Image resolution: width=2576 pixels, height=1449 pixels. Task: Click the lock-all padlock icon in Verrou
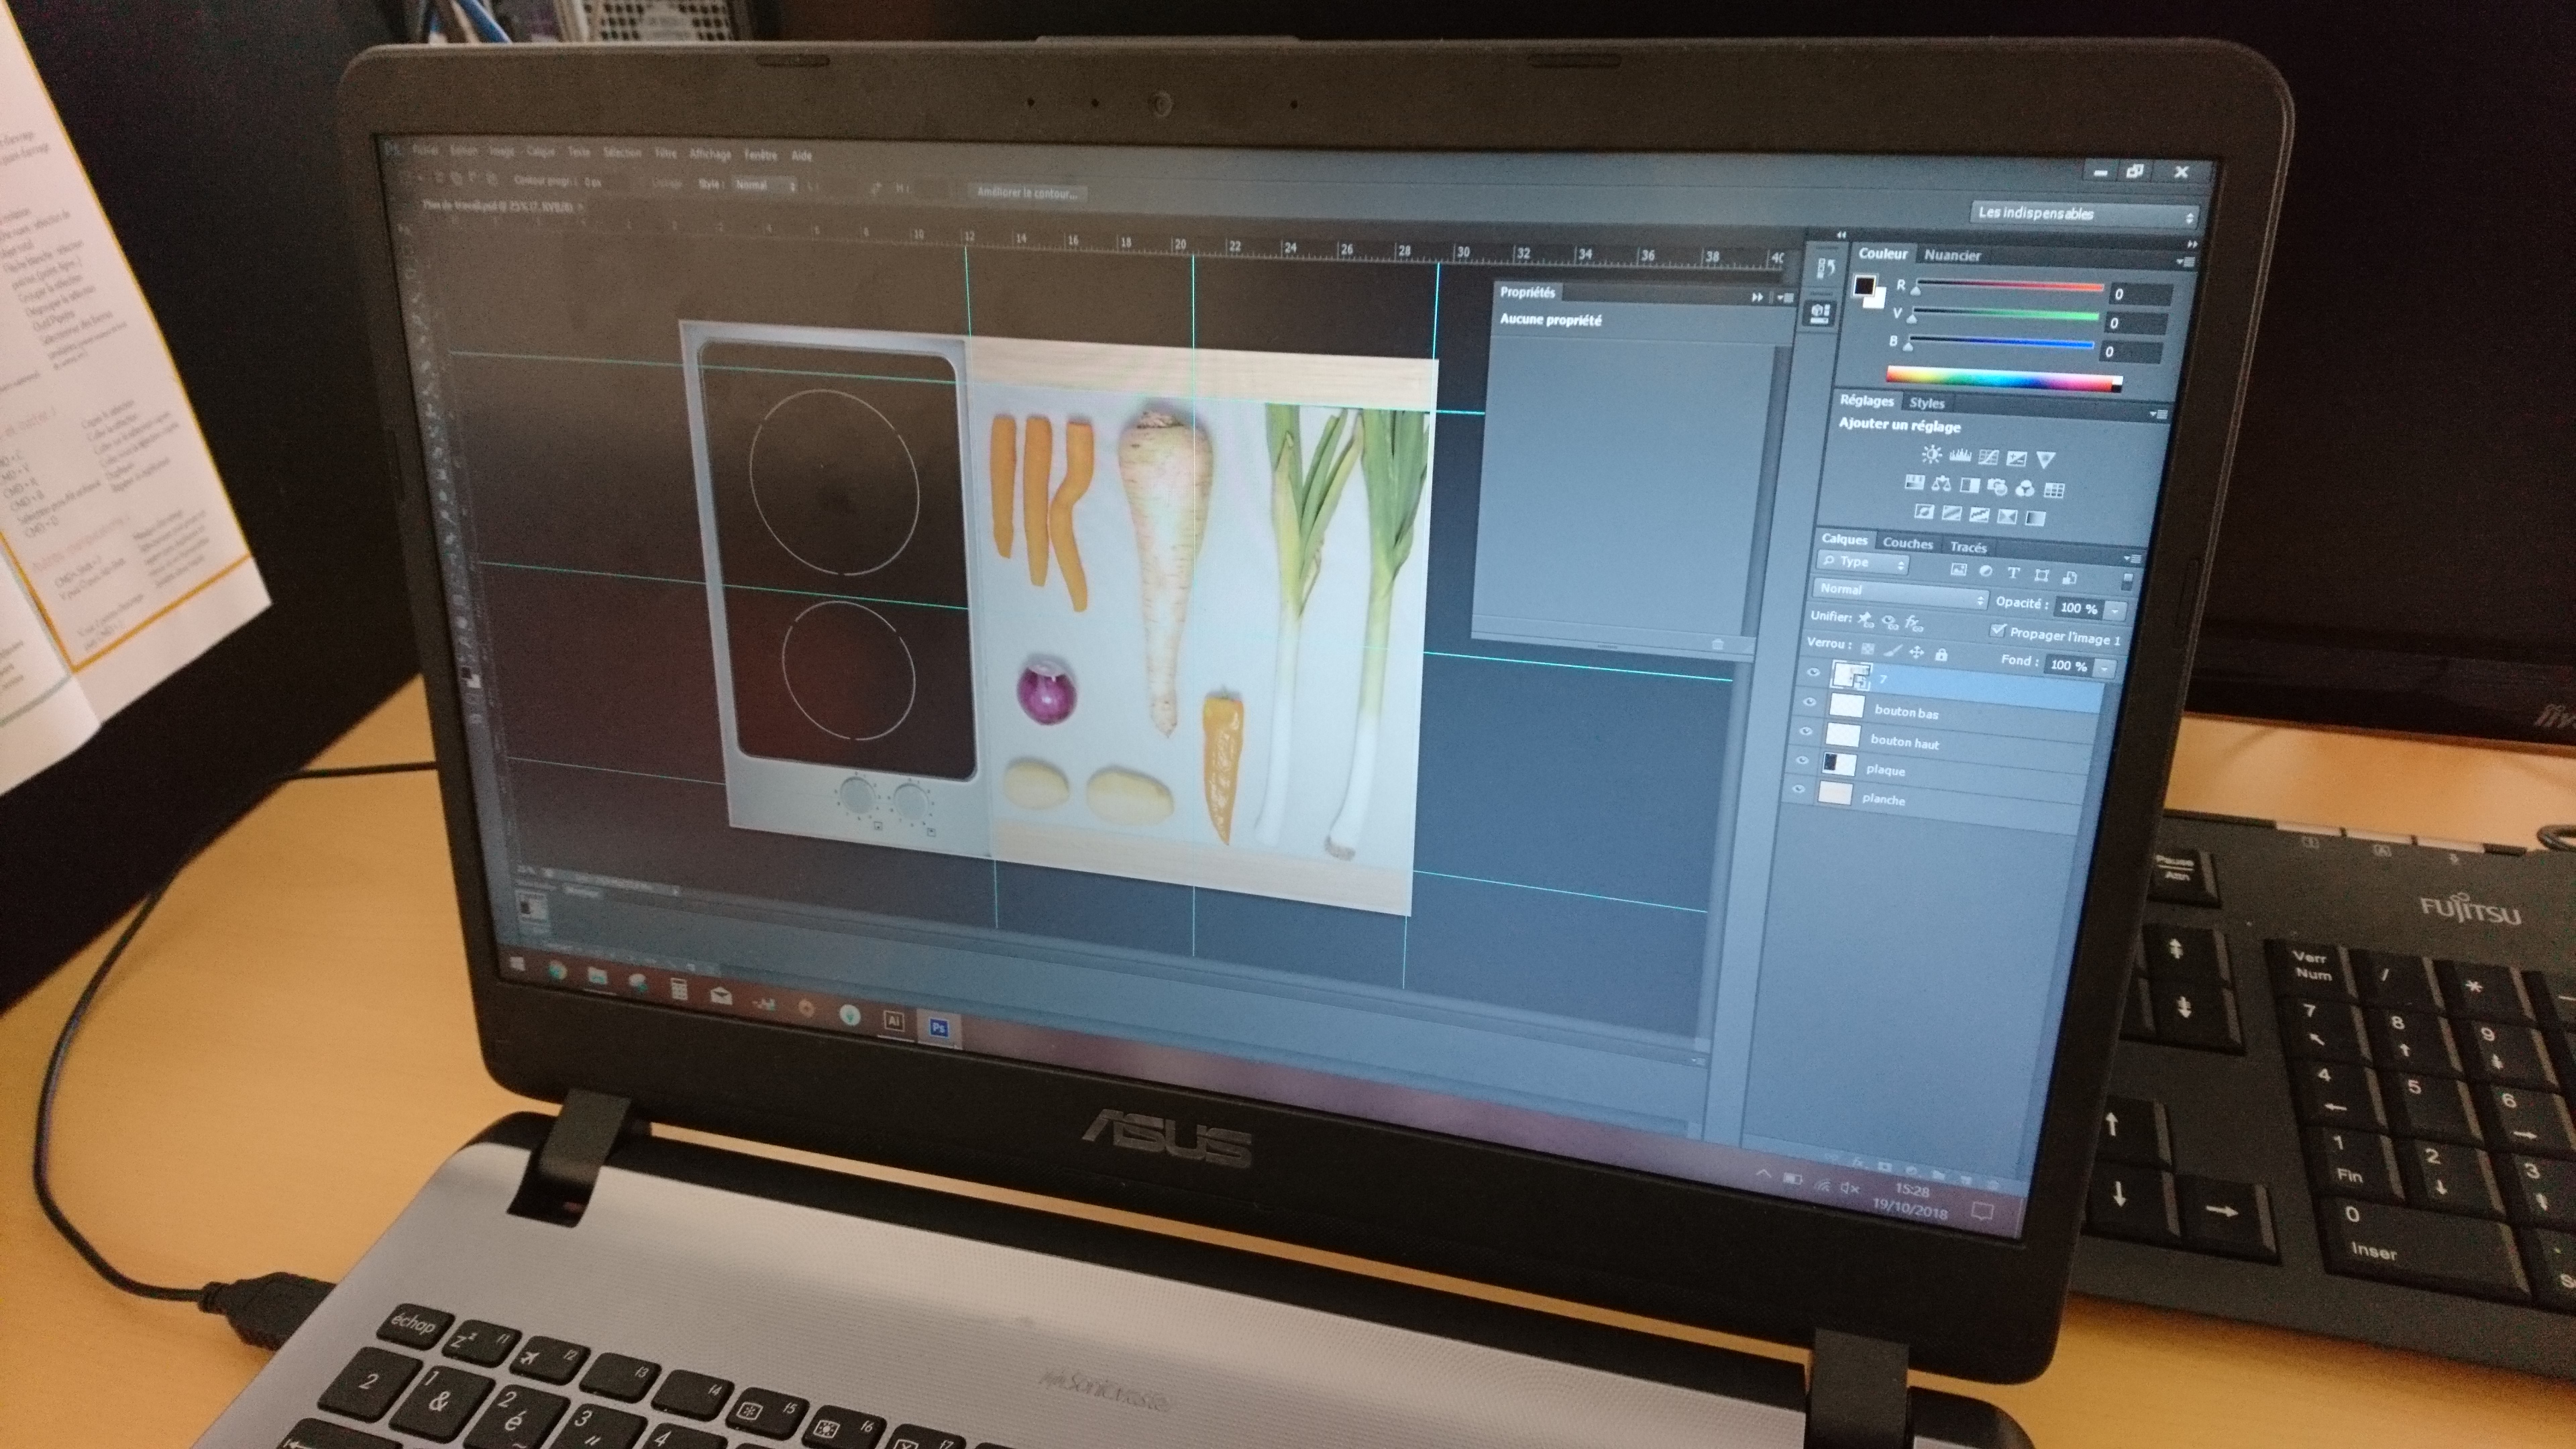click(1941, 654)
